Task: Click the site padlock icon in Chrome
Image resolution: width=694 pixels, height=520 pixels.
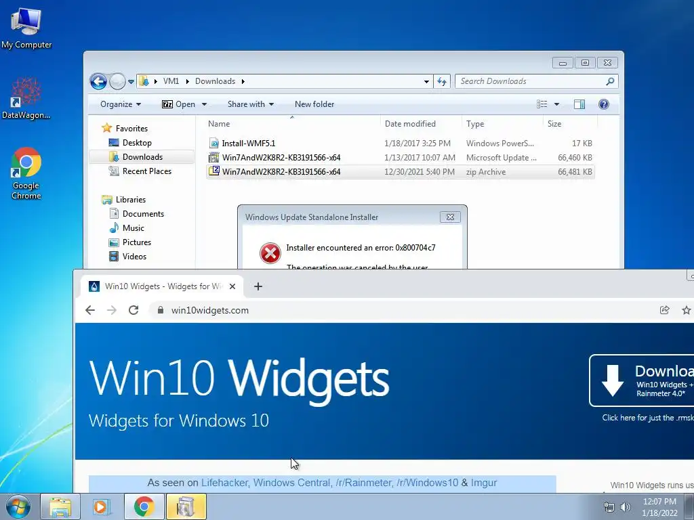Action: coord(161,310)
